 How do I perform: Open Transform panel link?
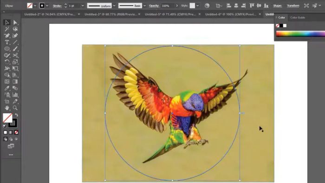coord(293,6)
